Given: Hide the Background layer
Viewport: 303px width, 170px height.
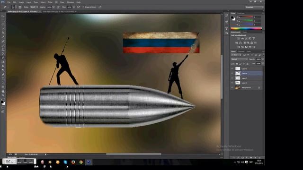Looking at the screenshot, I should click(x=232, y=88).
